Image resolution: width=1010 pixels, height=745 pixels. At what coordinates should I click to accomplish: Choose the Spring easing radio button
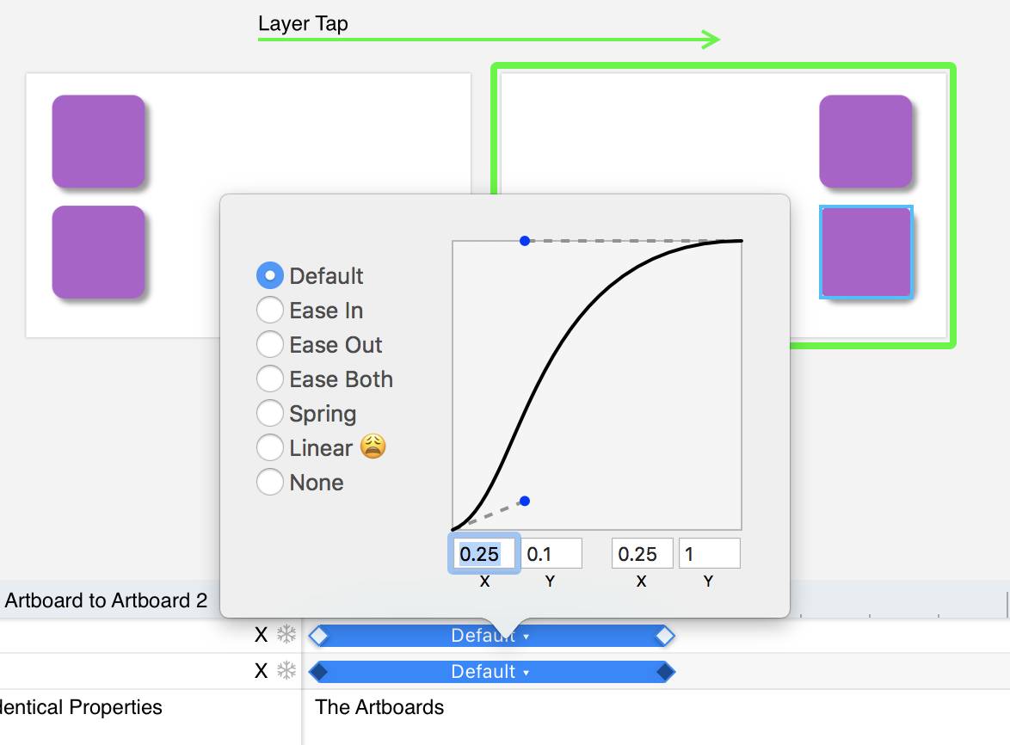270,414
